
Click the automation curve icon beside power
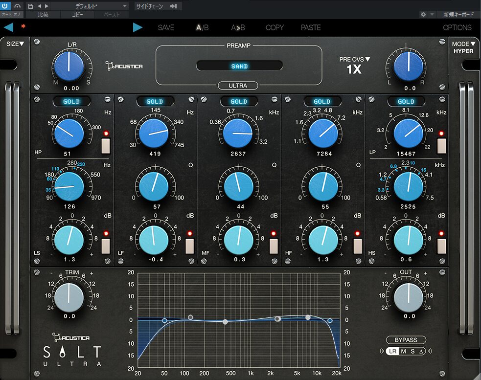click(x=18, y=6)
